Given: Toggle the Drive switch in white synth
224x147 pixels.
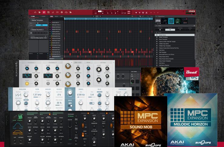Looking at the screenshot, I should click(70, 106).
